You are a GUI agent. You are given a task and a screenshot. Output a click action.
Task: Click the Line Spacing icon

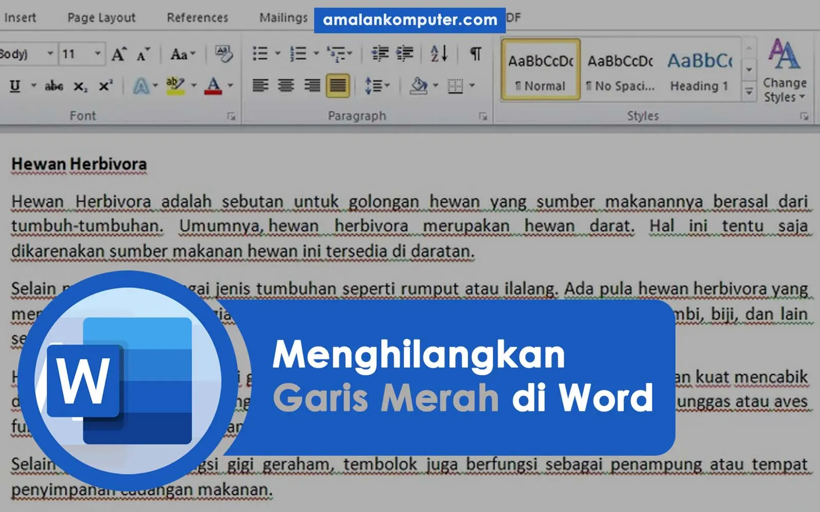[x=374, y=86]
